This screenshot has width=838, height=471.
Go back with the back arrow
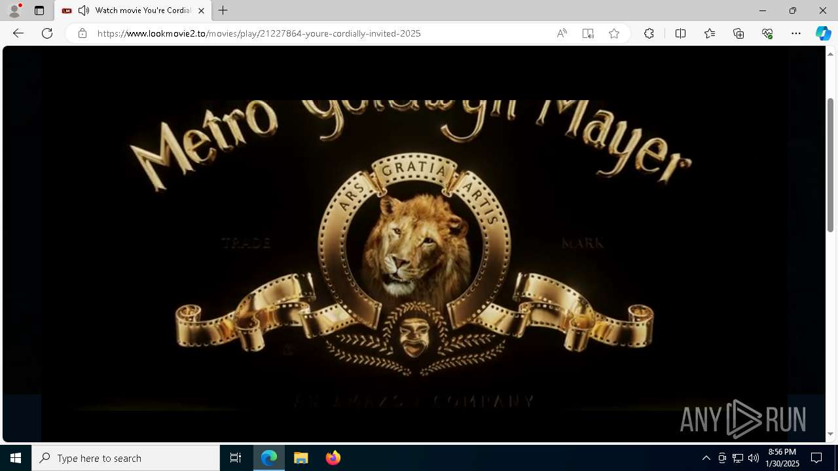point(18,33)
